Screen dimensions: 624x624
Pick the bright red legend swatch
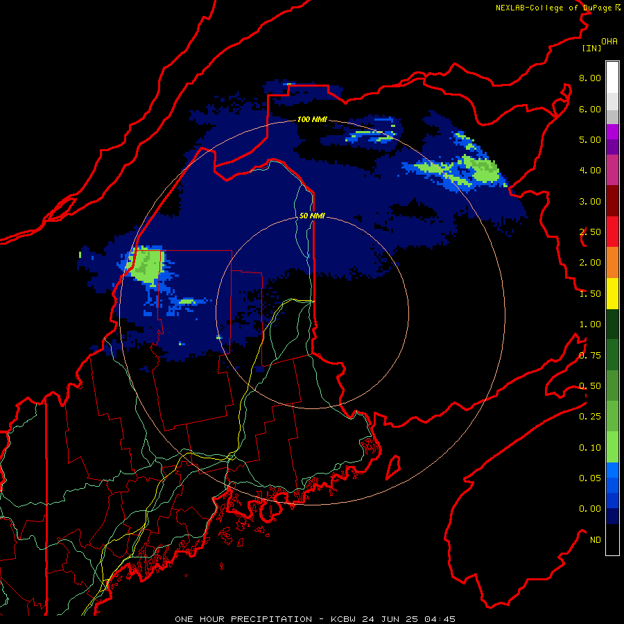click(612, 232)
